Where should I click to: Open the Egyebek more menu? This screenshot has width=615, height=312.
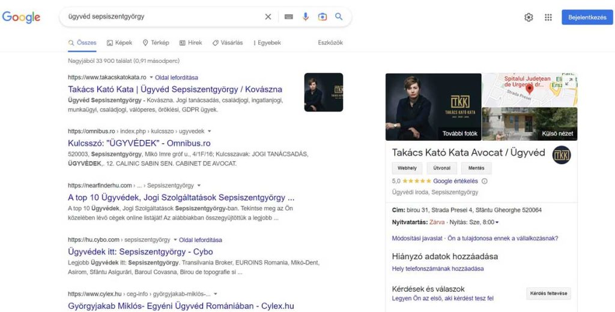[267, 43]
